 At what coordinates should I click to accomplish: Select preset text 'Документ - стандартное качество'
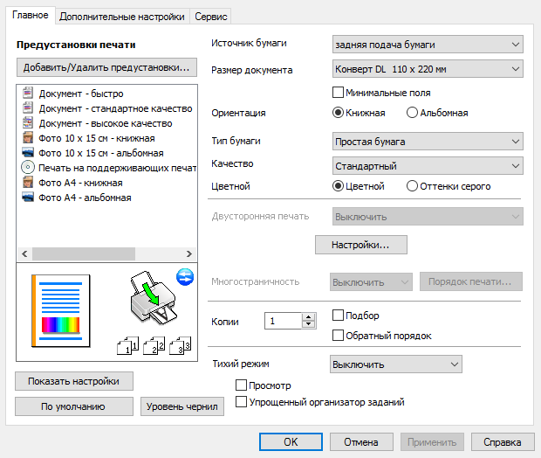115,108
